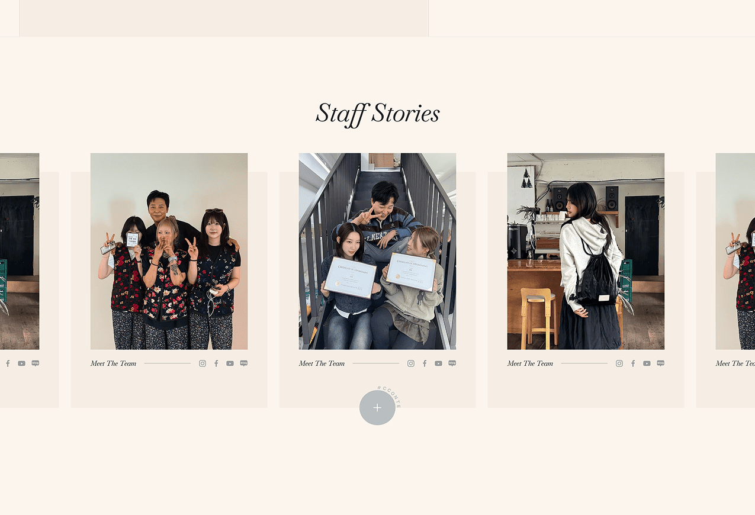Open Facebook icon under four-person group photo
Screen dimensions: 755x515
click(216, 363)
